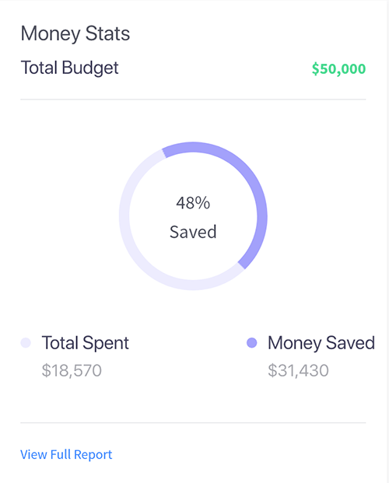Open the View Full Report link
Viewport: 389px width, 483px height.
[66, 455]
